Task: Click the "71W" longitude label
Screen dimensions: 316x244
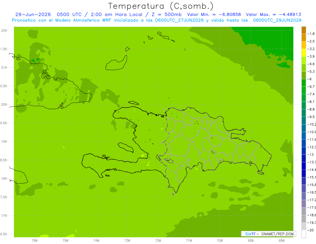Action: tap(189, 240)
